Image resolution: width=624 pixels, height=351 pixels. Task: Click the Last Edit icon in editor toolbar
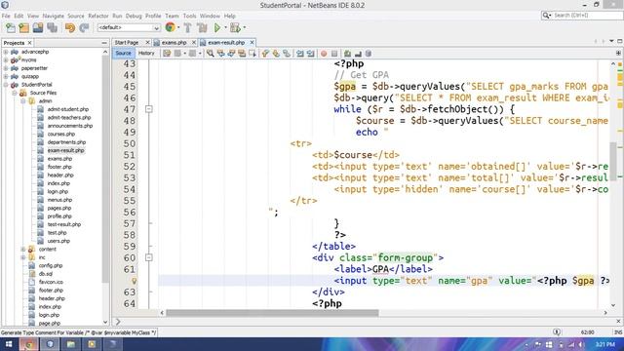167,54
